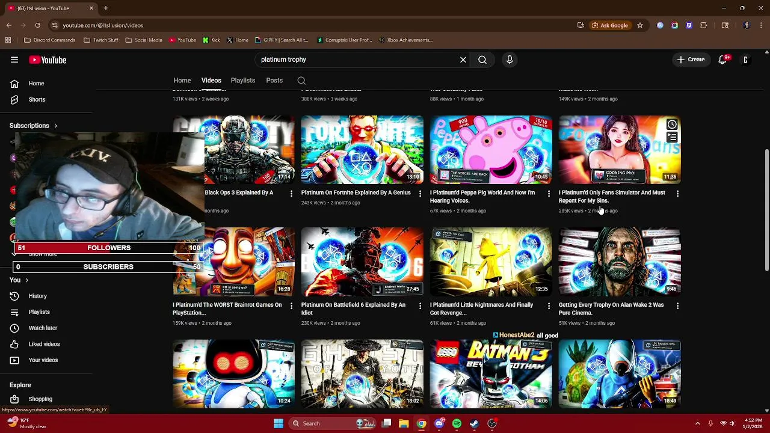This screenshot has height=433, width=770.
Task: Open Home in the sidebar
Action: coord(36,84)
